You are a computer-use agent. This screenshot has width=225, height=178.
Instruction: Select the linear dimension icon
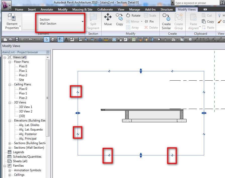[x=202, y=39]
